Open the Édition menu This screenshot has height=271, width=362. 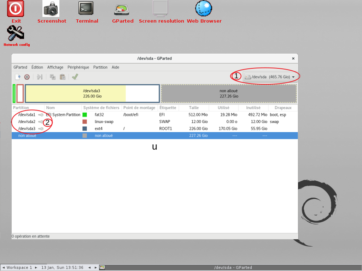(x=37, y=67)
